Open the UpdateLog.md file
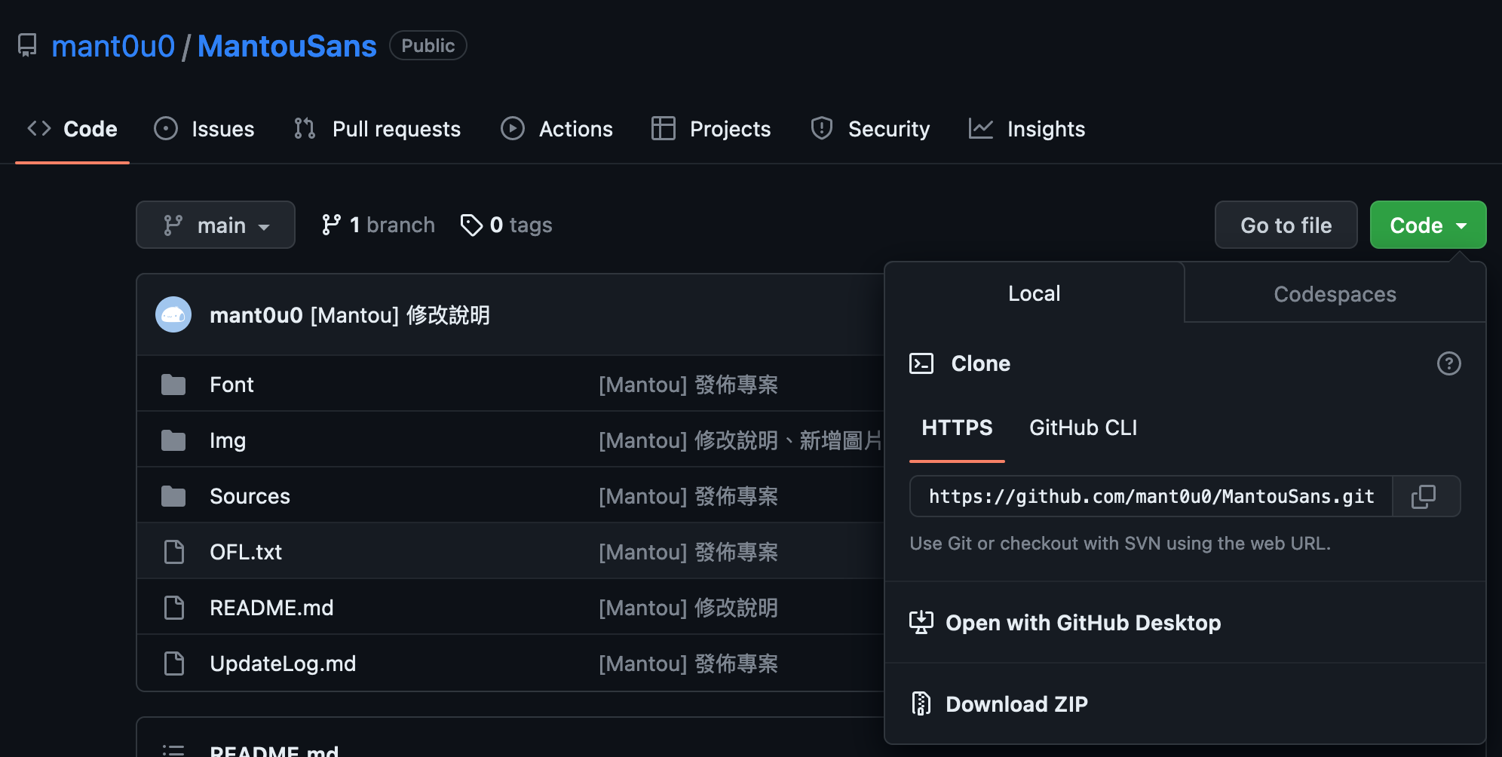This screenshot has width=1502, height=757. (x=283, y=664)
